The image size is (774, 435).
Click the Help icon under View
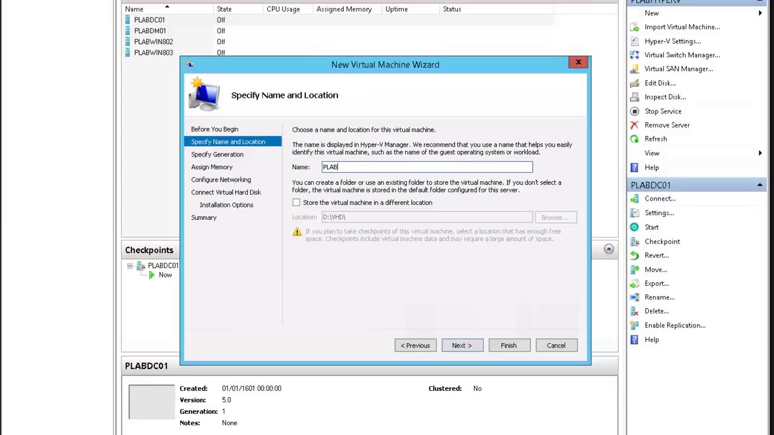634,167
